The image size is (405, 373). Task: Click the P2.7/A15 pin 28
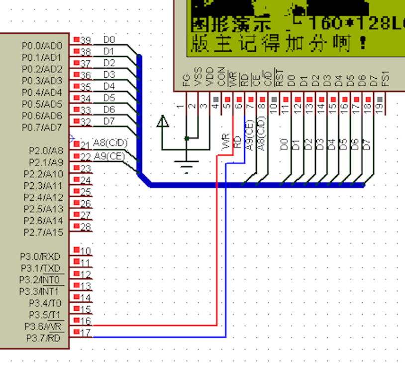[77, 227]
